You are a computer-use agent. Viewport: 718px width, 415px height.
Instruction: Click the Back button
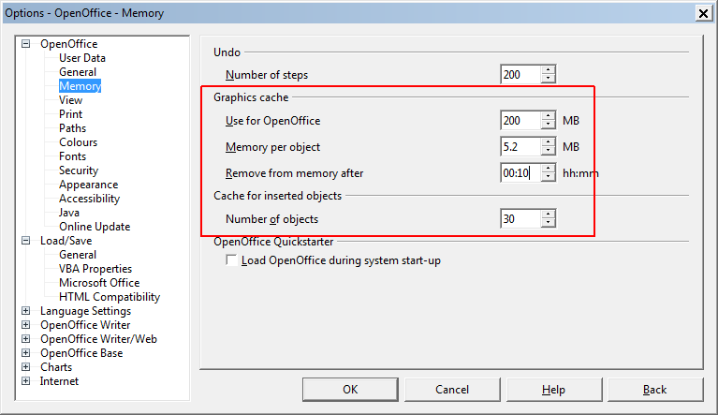pos(655,390)
